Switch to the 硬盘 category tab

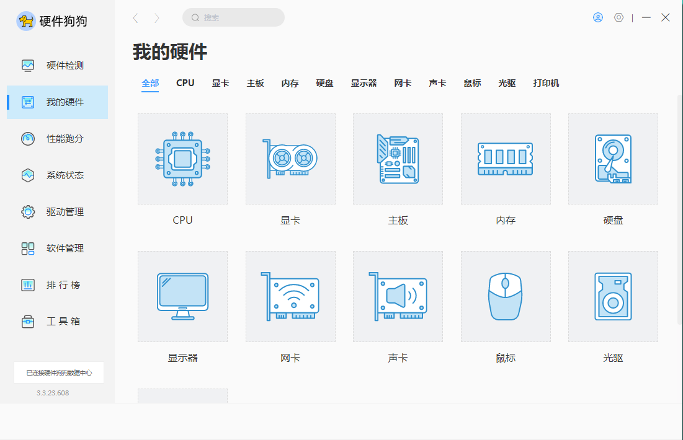(324, 83)
